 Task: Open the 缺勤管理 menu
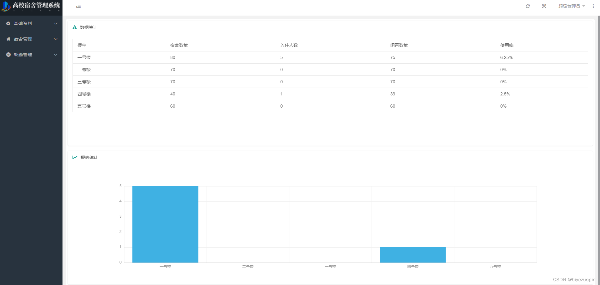[x=31, y=55]
